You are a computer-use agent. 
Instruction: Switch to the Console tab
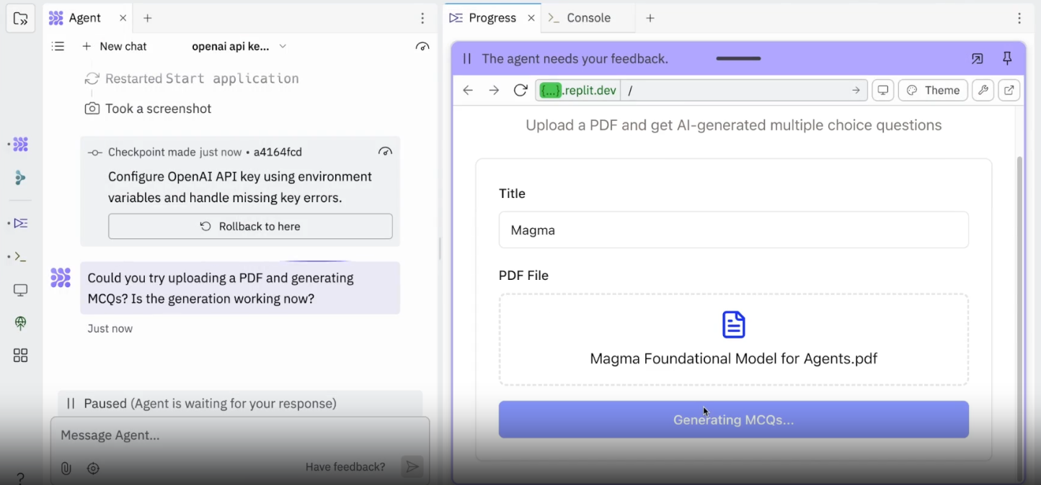tap(588, 18)
